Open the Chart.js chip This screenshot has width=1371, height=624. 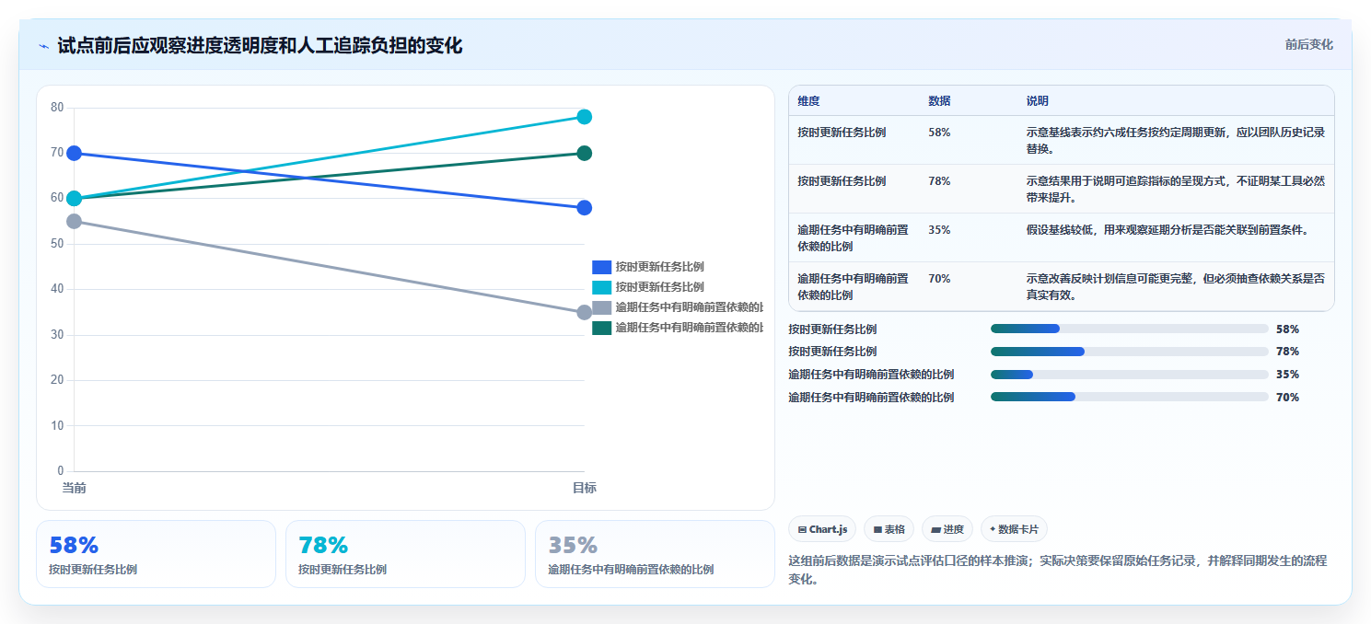pos(822,529)
